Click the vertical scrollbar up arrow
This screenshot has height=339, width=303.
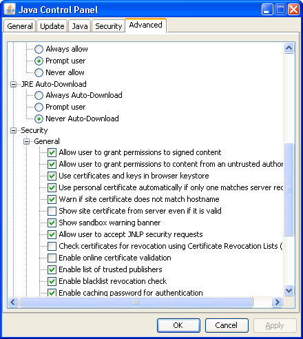coord(289,48)
